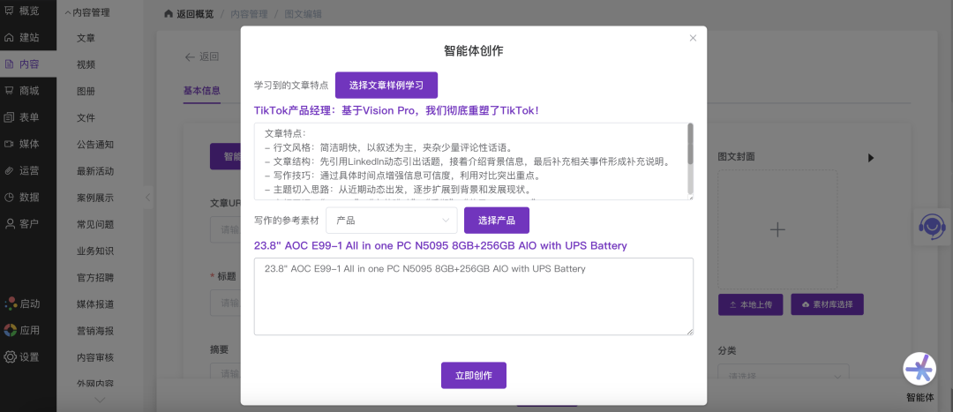Open the 数据 data icon
This screenshot has width=953, height=412.
[10, 197]
